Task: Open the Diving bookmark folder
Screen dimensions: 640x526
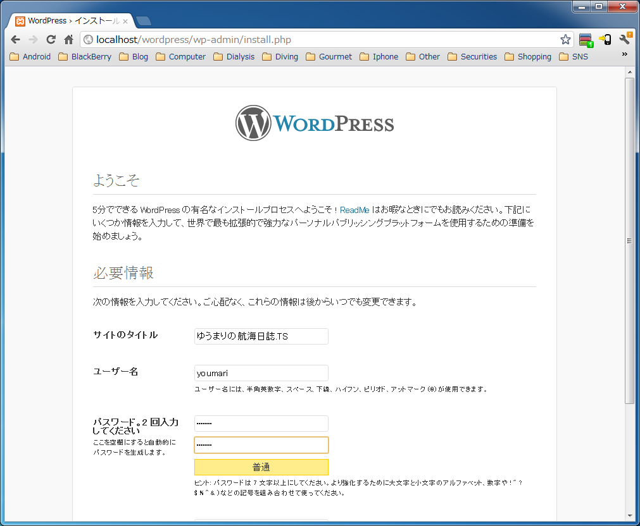Action: click(x=280, y=57)
